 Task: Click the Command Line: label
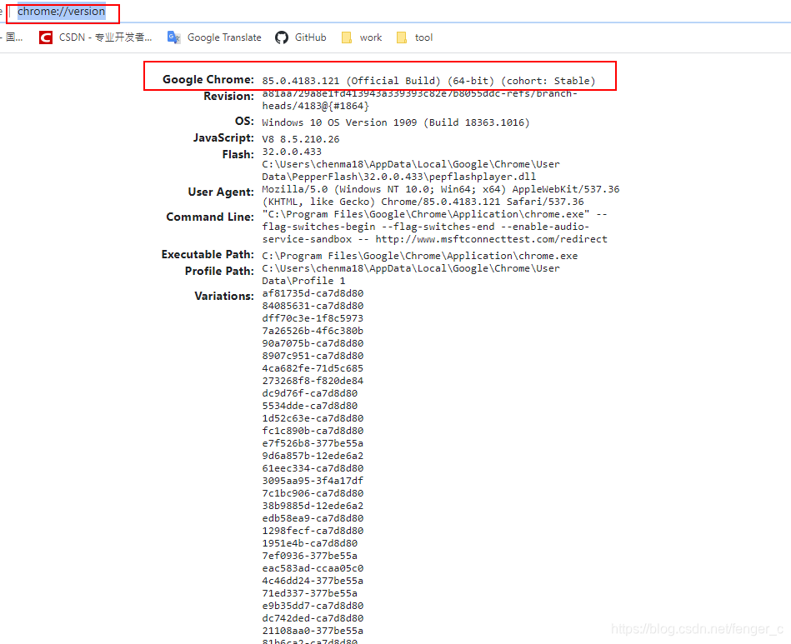(210, 217)
